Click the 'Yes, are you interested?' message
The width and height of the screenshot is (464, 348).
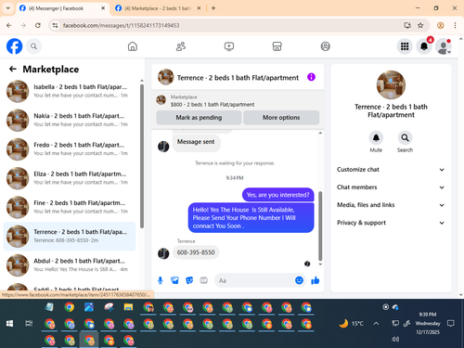(277, 195)
